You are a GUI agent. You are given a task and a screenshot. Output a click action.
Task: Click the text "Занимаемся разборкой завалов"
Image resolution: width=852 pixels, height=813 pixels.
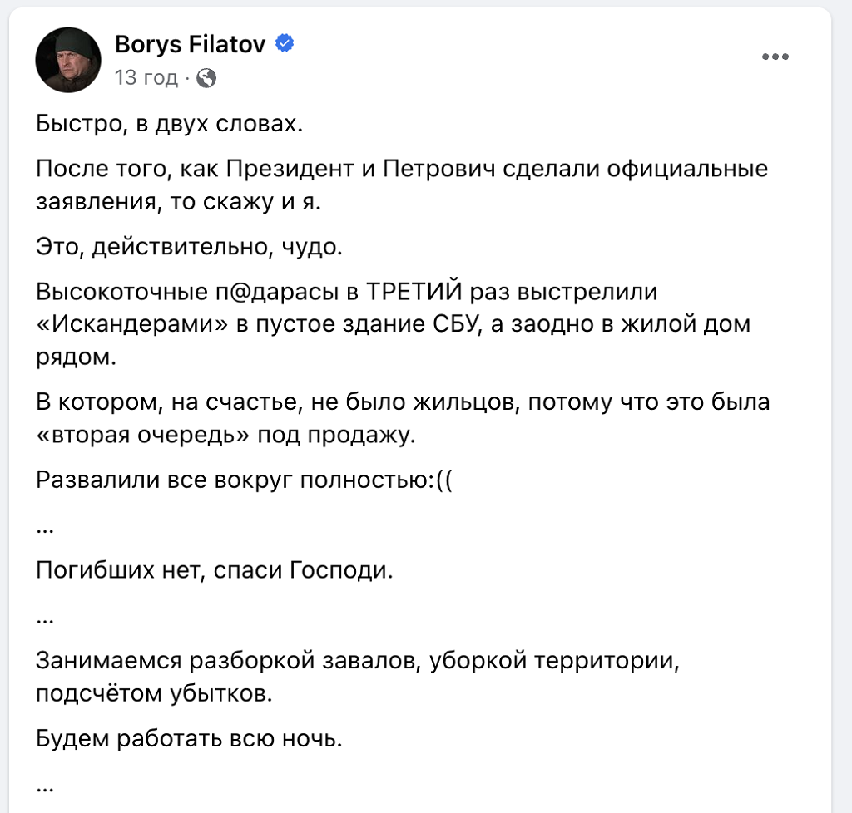tap(220, 661)
